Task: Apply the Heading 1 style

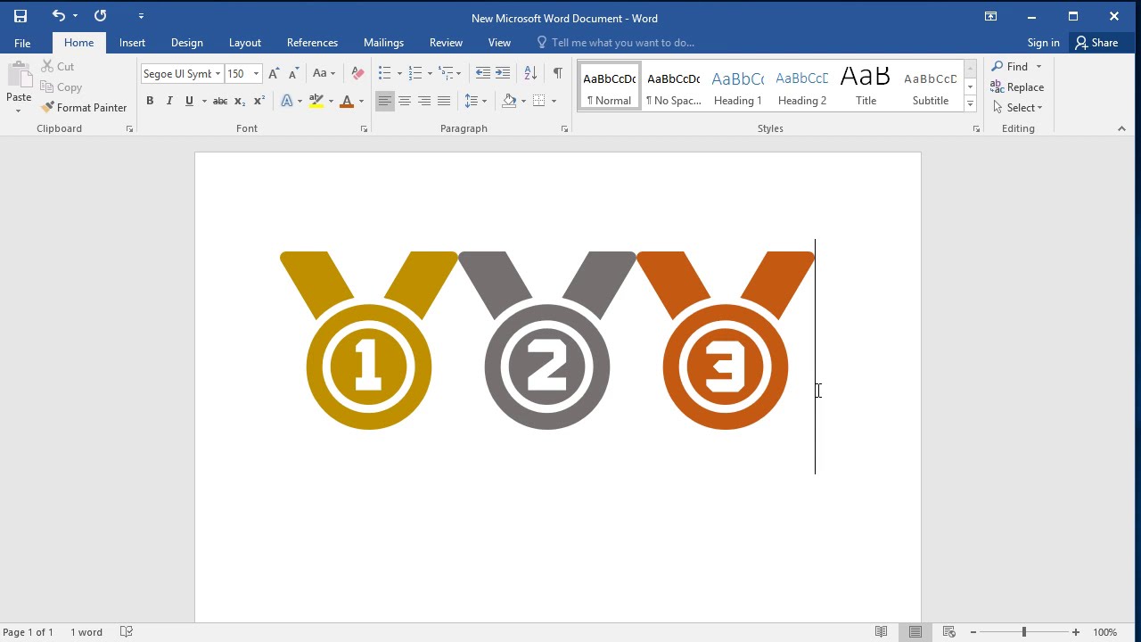Action: point(738,86)
